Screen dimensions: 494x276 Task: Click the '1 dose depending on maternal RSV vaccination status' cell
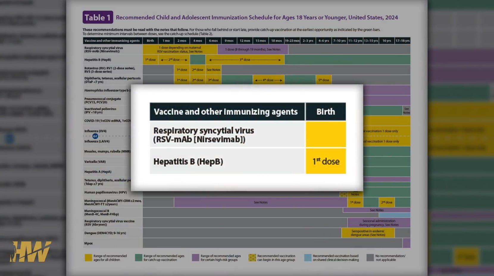coord(180,49)
